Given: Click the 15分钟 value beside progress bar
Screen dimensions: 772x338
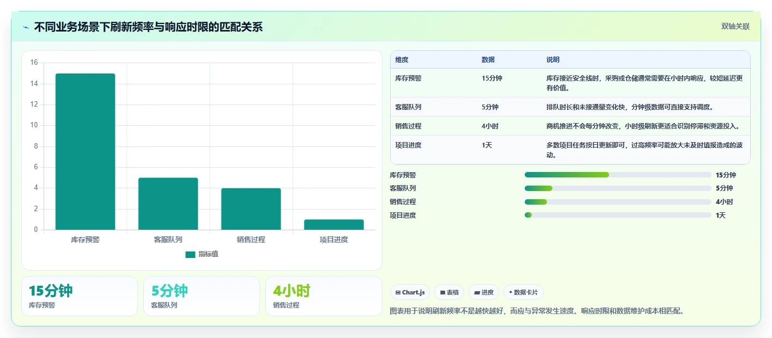Looking at the screenshot, I should click(x=726, y=175).
